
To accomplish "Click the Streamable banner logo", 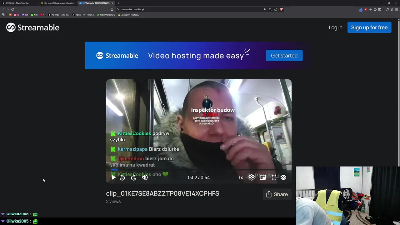I will coord(117,56).
